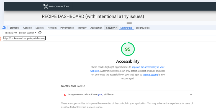
Task: Click the broken-workshop.dequelabs.com URL field
Action: [x=24, y=38]
